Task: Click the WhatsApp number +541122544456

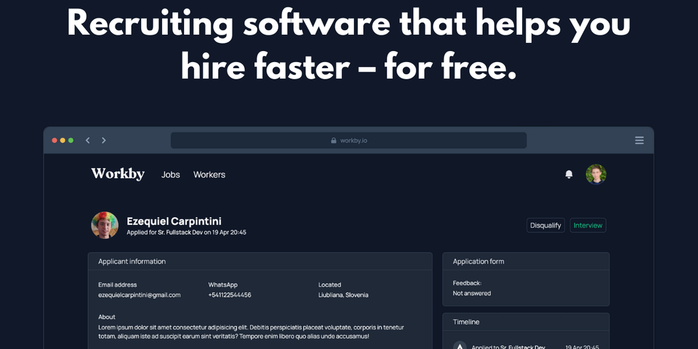Action: (x=230, y=294)
